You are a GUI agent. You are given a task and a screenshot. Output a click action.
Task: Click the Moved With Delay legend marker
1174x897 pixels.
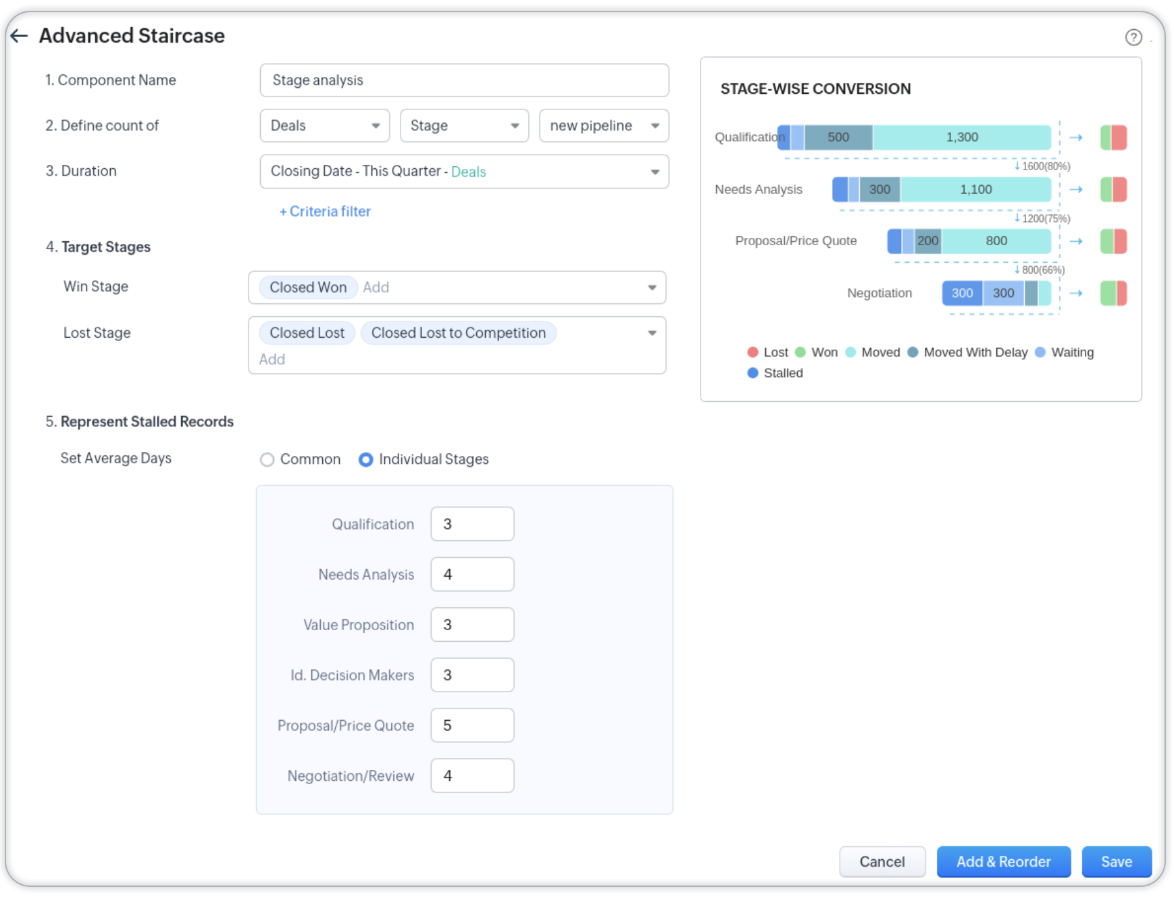tap(913, 352)
